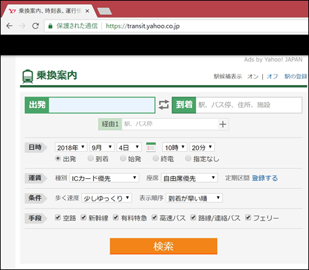Image resolution: width=309 pixels, height=270 pixels.
Task: Open the 2018年 year dropdown
Action: (71, 147)
